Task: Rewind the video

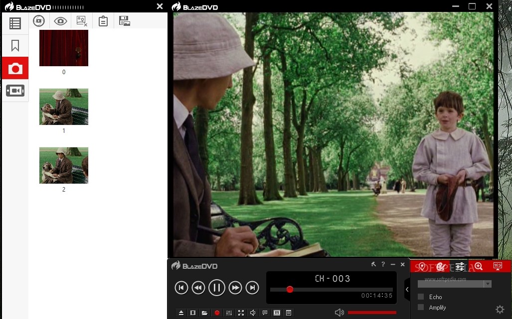Action: [198, 288]
